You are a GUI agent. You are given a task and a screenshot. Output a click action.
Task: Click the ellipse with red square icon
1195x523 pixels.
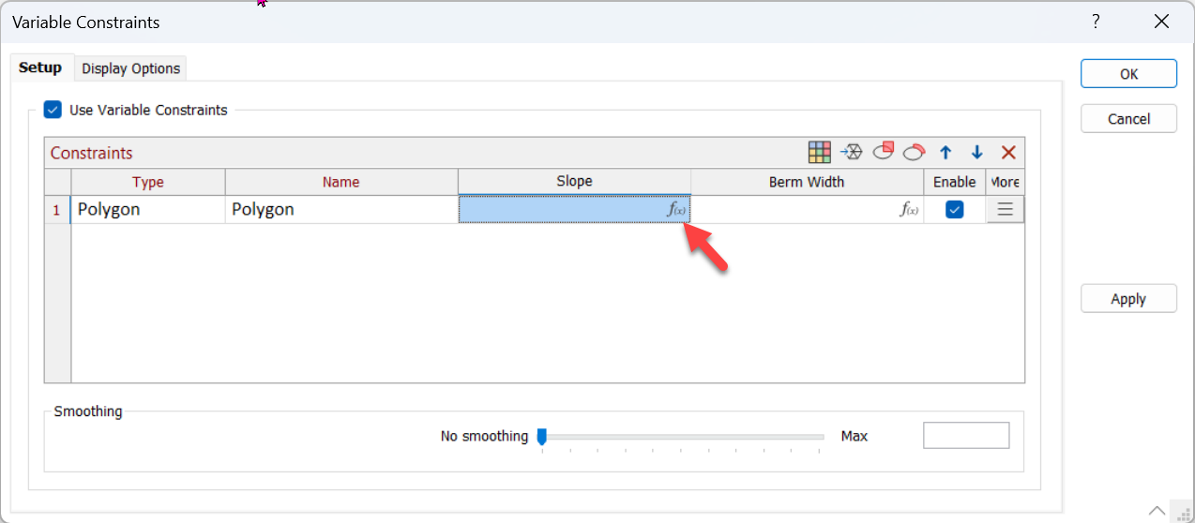pyautogui.click(x=883, y=153)
